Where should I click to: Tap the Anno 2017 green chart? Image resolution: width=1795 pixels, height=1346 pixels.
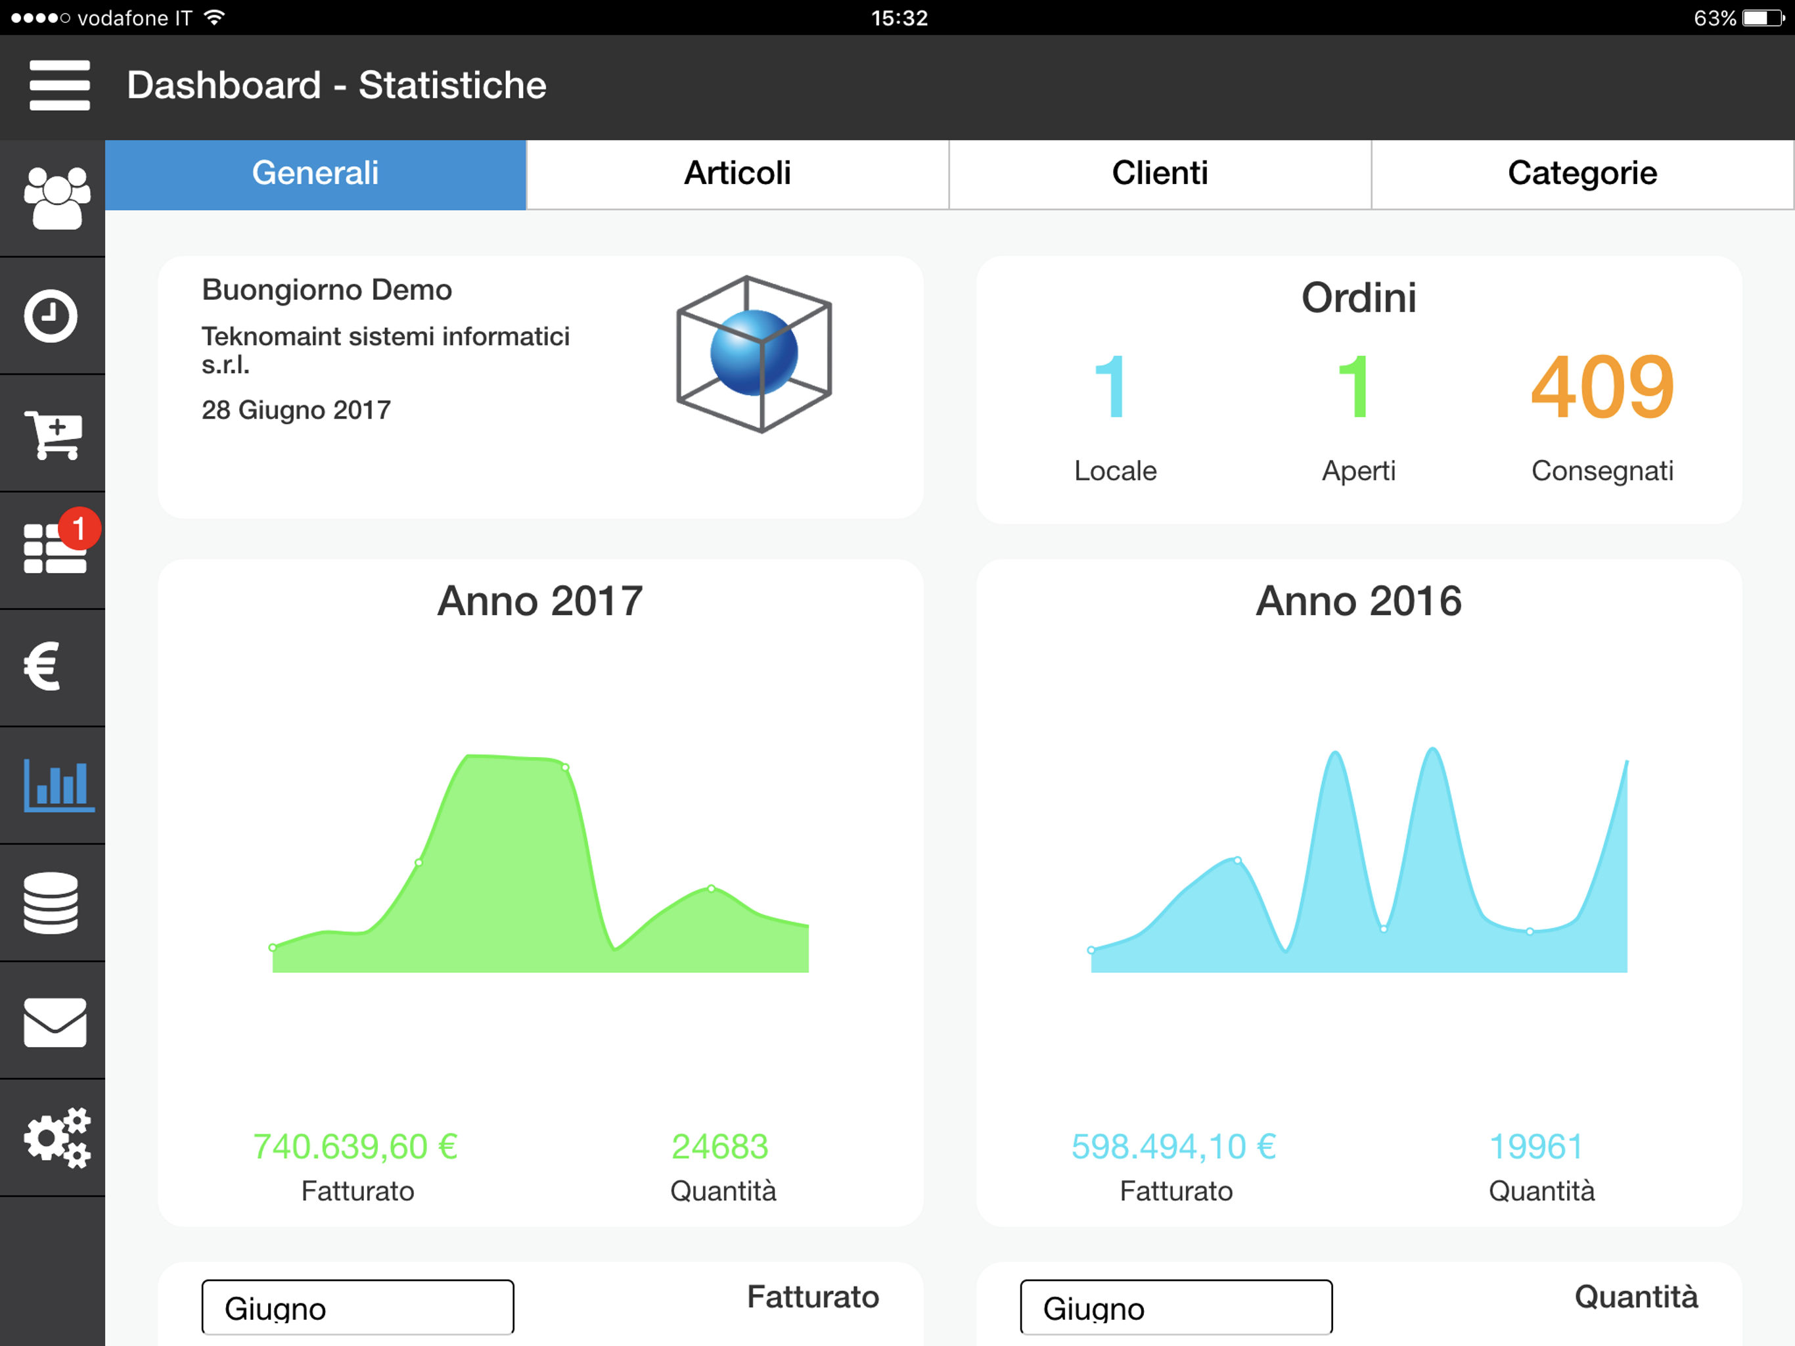pyautogui.click(x=541, y=864)
